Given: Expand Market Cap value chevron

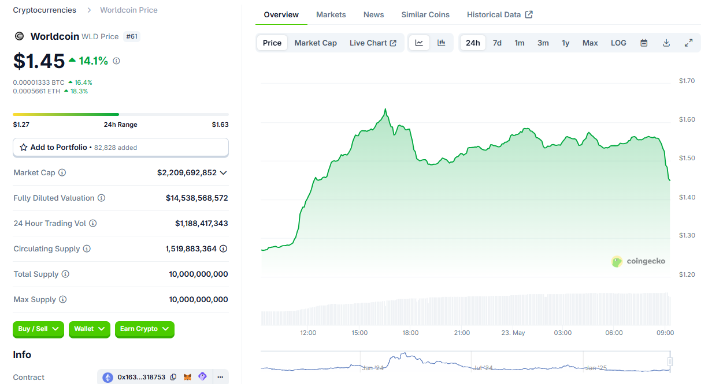Looking at the screenshot, I should click(x=224, y=173).
